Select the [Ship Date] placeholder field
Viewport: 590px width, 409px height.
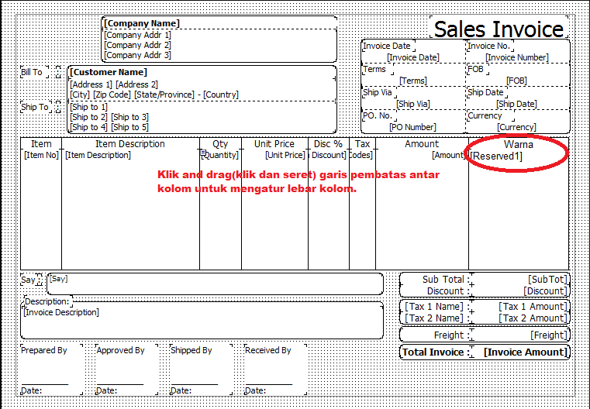[516, 104]
